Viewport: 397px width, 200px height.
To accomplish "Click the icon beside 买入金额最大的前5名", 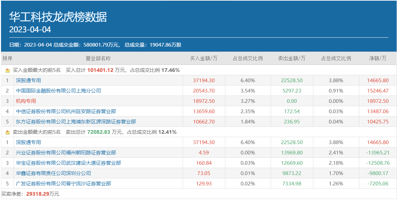I will pyautogui.click(x=8, y=71).
